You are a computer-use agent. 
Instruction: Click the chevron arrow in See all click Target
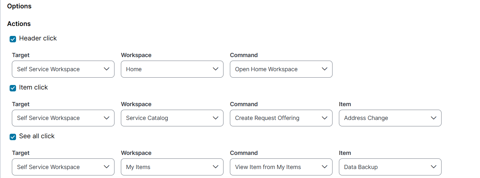[106, 167]
